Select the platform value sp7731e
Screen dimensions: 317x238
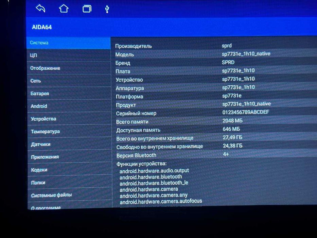pos(232,96)
